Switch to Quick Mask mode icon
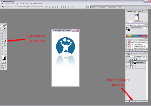Screen dimensions: 151x106 point(5,63)
